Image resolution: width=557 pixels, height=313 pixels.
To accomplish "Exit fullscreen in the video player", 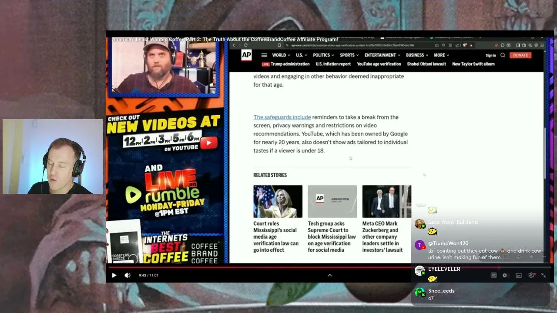I will 544,275.
